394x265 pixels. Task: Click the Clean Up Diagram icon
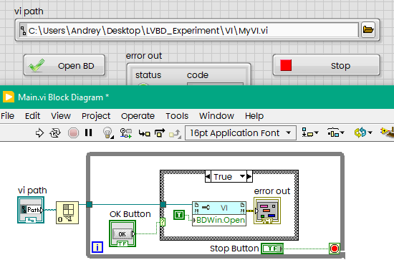pyautogui.click(x=387, y=132)
